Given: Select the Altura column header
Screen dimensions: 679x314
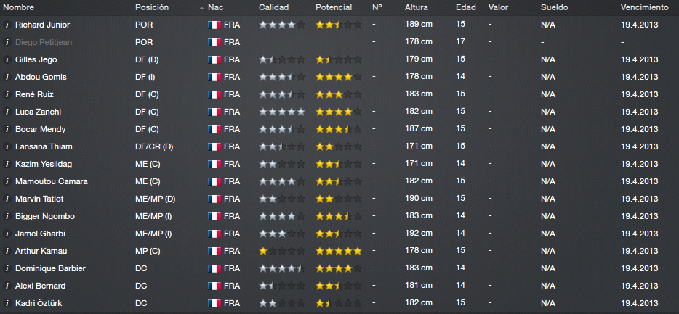Looking at the screenshot, I should (416, 7).
